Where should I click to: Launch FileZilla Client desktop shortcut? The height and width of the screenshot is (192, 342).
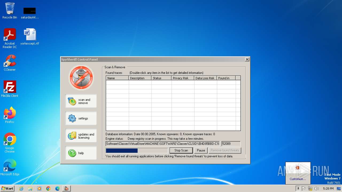(10, 89)
